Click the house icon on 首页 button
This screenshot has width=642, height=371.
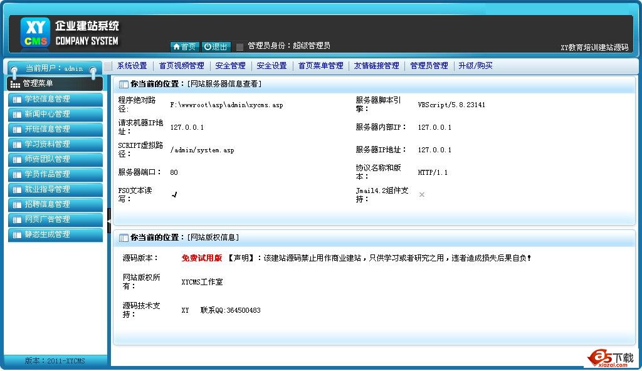tap(176, 46)
